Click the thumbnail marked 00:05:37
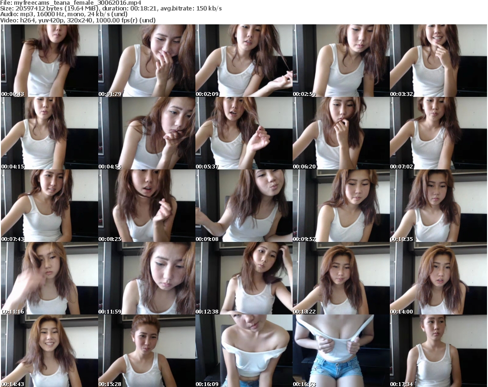This screenshot has height=387, width=488. [244, 134]
